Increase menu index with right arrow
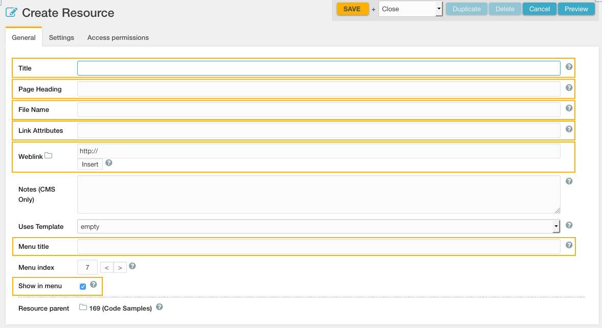Image resolution: width=602 pixels, height=328 pixels. tap(120, 268)
